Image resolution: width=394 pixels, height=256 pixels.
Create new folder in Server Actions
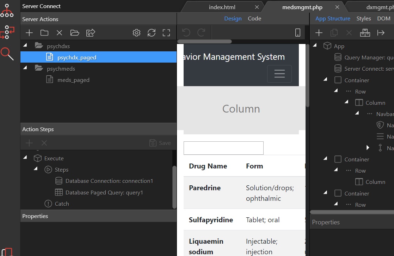(x=44, y=33)
